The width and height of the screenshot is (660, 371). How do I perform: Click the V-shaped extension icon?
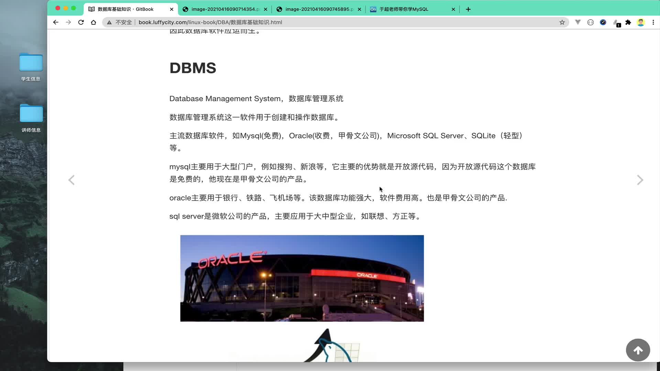[578, 22]
